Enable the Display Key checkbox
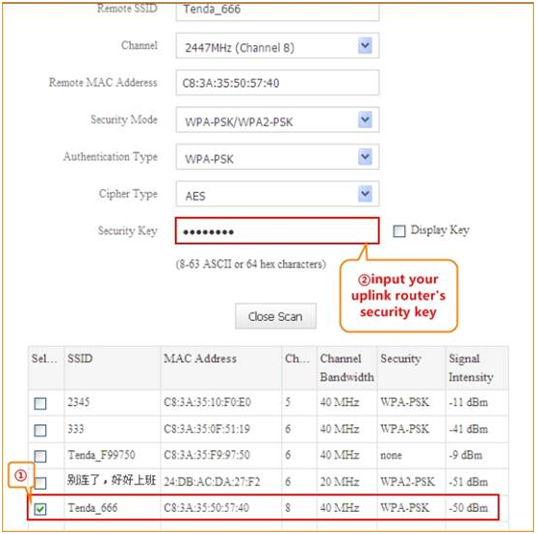 click(399, 230)
